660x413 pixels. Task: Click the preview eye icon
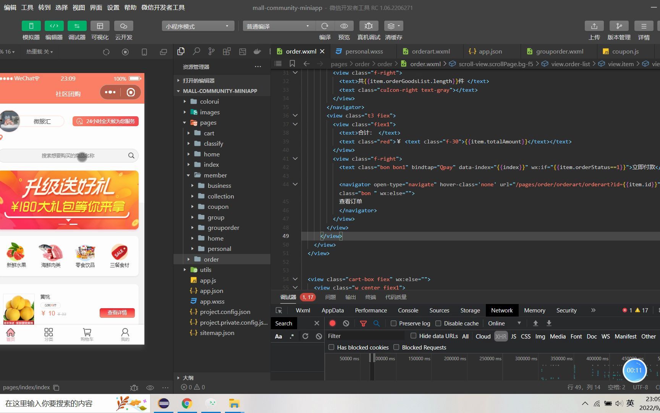[344, 26]
